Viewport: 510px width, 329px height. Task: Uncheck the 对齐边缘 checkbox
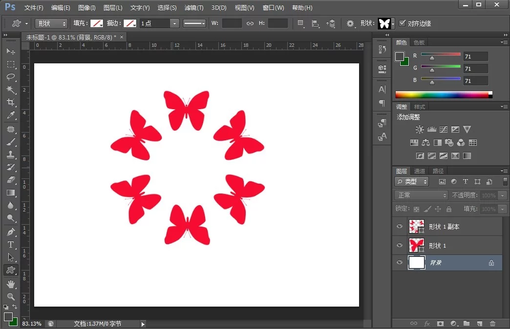pos(402,23)
